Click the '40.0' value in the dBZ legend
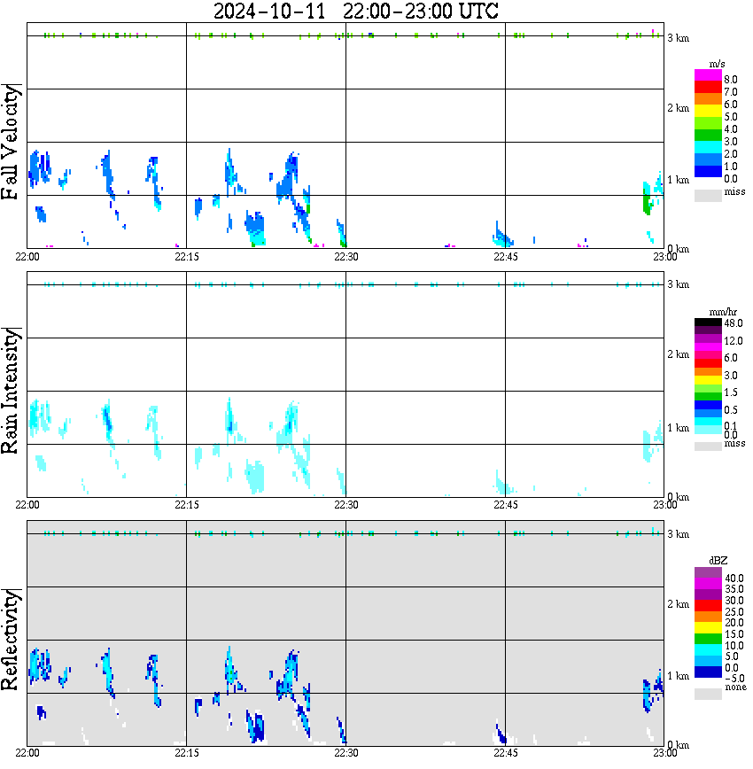Screen dimensions: 753x769 [734, 579]
